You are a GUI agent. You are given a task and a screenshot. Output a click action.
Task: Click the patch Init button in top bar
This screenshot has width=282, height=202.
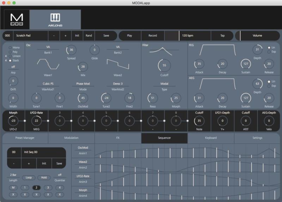77,36
